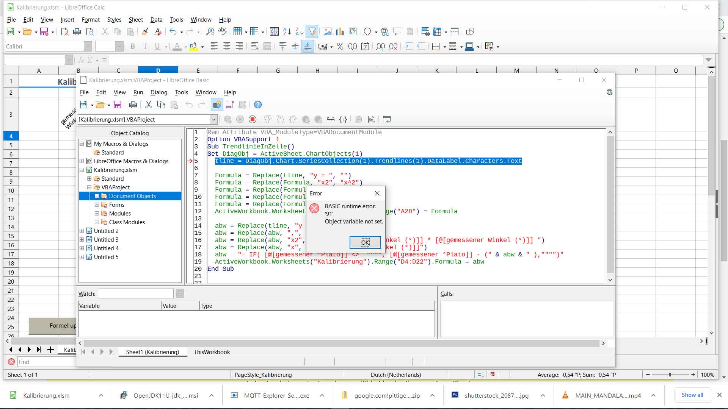Click the Find text field in Calc
The height and width of the screenshot is (409, 728).
(46, 362)
